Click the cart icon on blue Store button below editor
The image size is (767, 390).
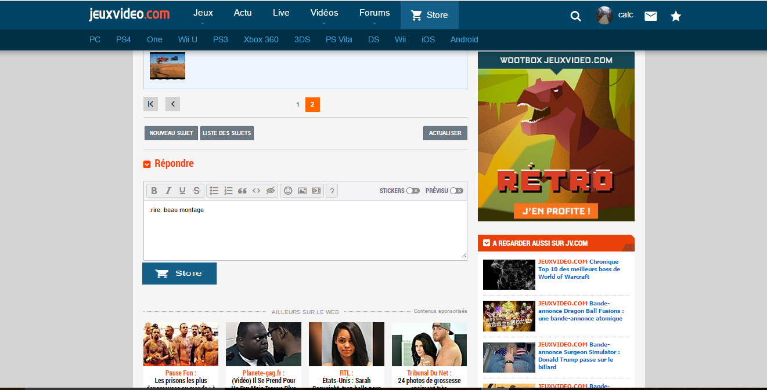click(x=162, y=274)
